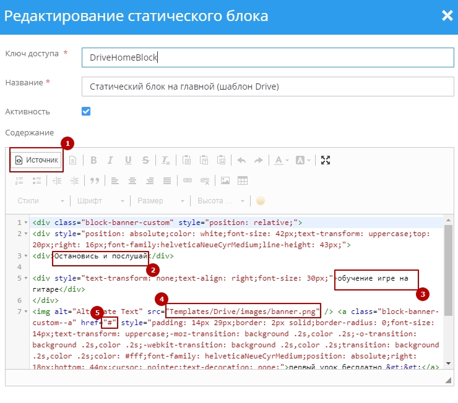Open the background color picker
Viewport: 458px width, 403px height.
coord(303,160)
